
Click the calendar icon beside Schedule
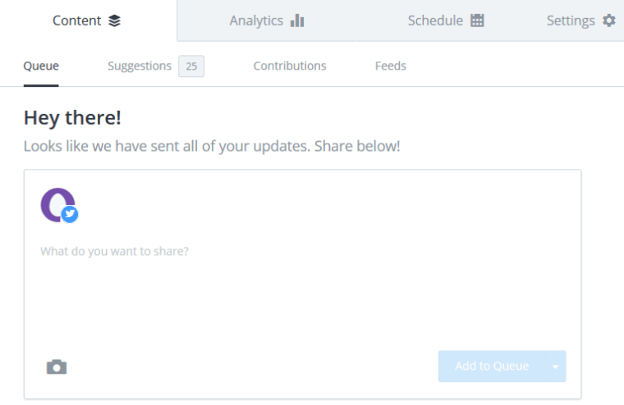[x=477, y=20]
